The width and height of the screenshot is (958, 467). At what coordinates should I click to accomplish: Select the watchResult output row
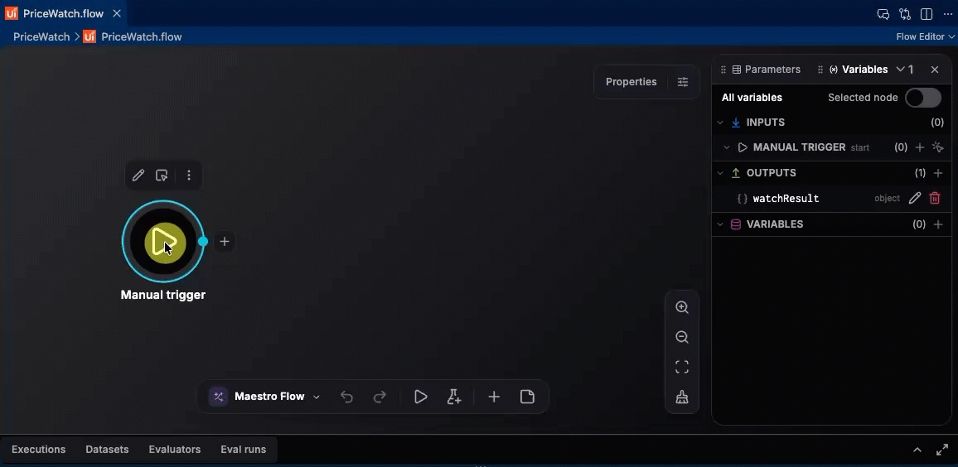(831, 199)
